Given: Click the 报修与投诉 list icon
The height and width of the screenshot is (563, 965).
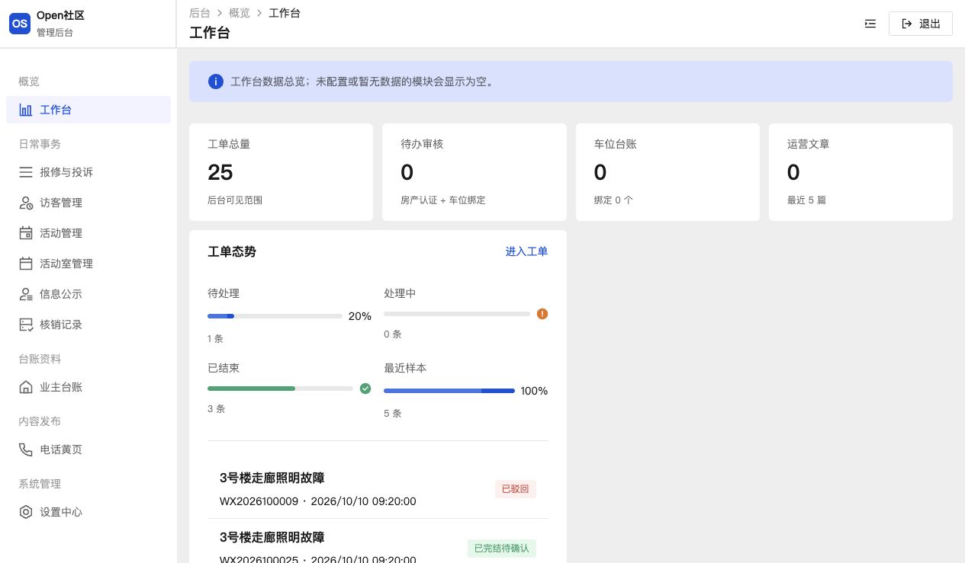Looking at the screenshot, I should 26,172.
